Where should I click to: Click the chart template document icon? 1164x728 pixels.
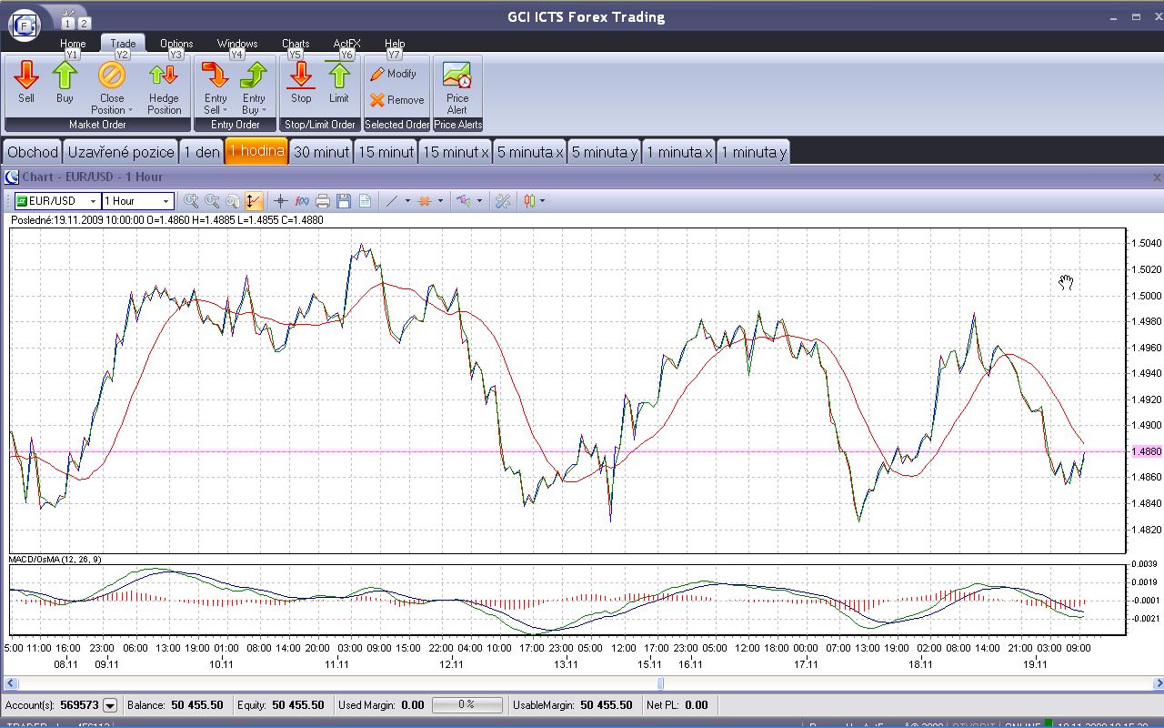[x=365, y=201]
